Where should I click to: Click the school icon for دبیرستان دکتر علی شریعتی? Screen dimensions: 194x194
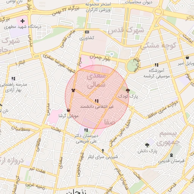(x=86, y=130)
